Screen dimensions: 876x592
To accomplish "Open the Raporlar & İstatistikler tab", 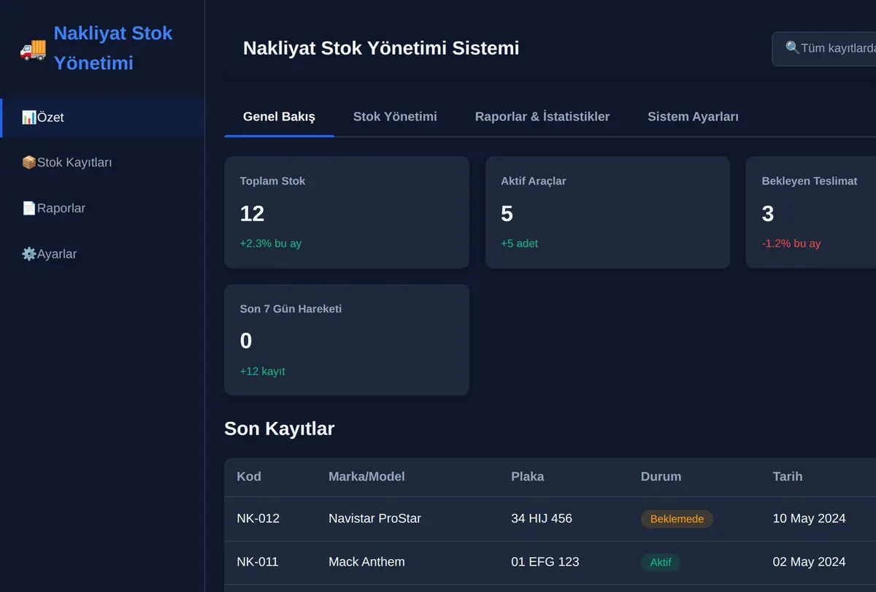I will (542, 117).
